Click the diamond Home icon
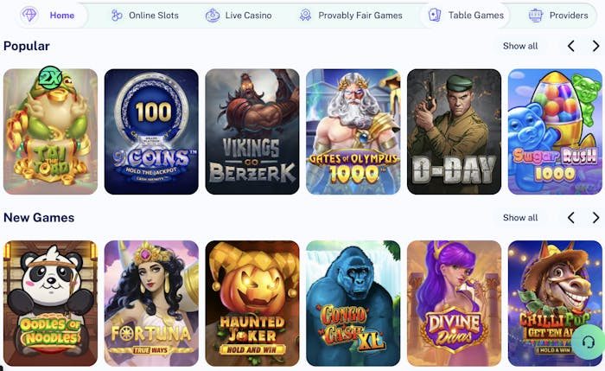This screenshot has height=371, width=605. [x=29, y=15]
